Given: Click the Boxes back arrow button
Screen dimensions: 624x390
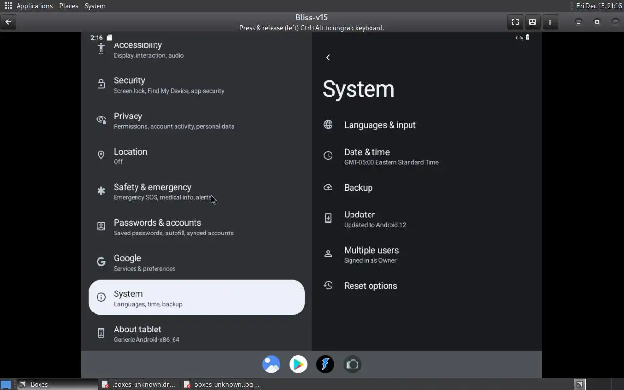Looking at the screenshot, I should (8, 22).
